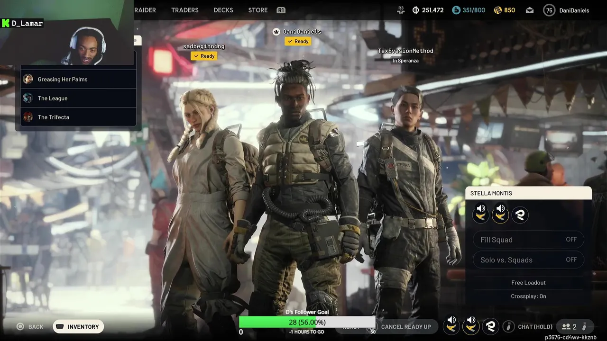This screenshot has height=341, width=607.
Task: Mute the first squadmate voice icon in bottom bar
Action: tap(451, 326)
